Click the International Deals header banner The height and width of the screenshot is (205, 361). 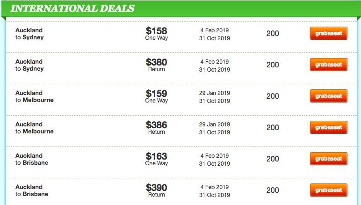click(180, 8)
